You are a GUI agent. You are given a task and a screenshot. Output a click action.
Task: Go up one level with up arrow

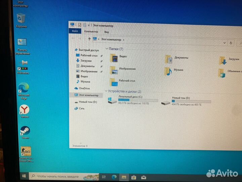click(89, 39)
